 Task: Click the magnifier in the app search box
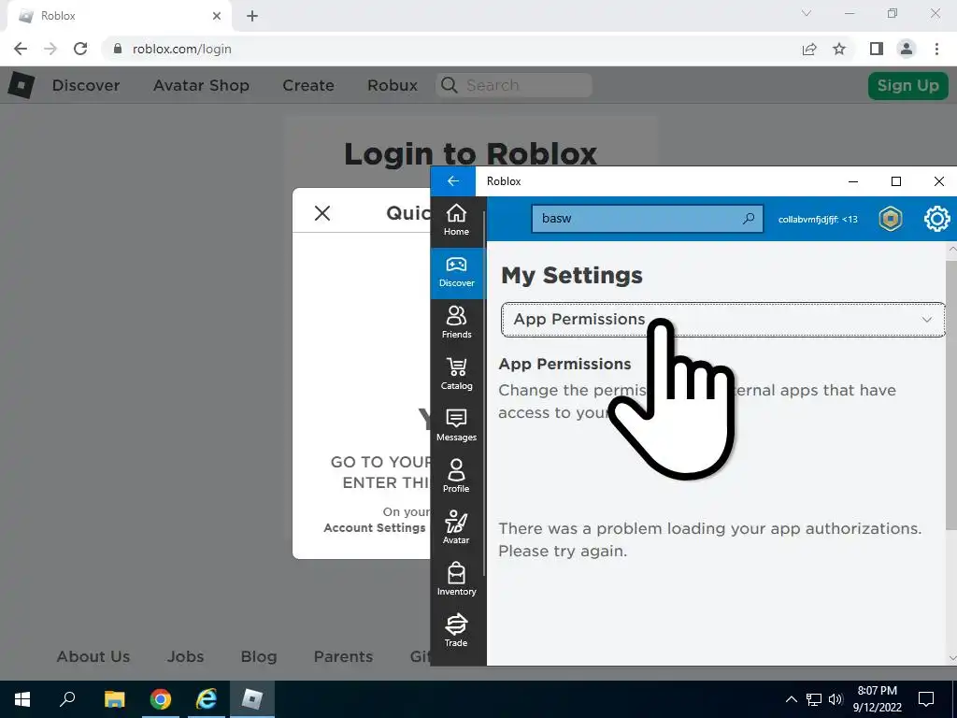click(749, 219)
